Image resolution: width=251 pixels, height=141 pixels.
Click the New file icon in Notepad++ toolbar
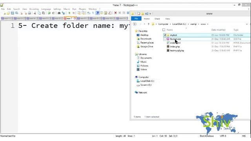pos(4,13)
